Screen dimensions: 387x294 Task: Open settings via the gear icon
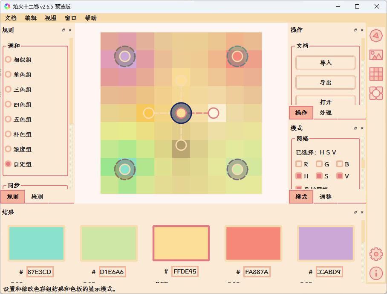click(x=375, y=254)
